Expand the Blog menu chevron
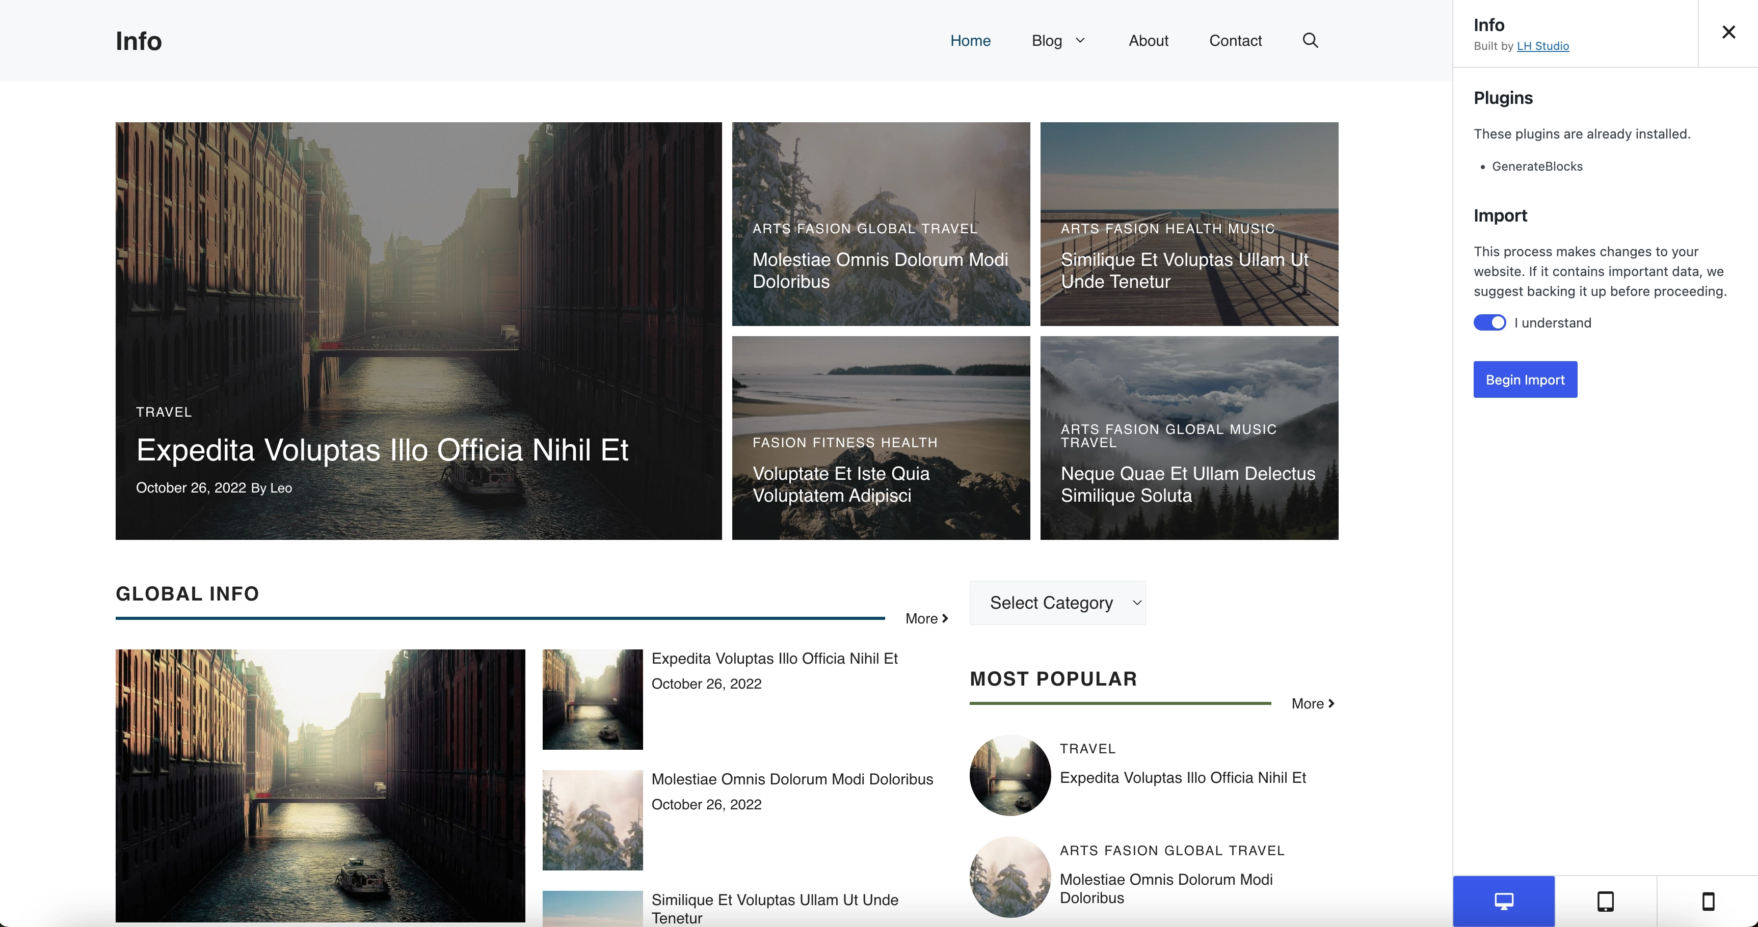The image size is (1758, 927). pos(1080,40)
